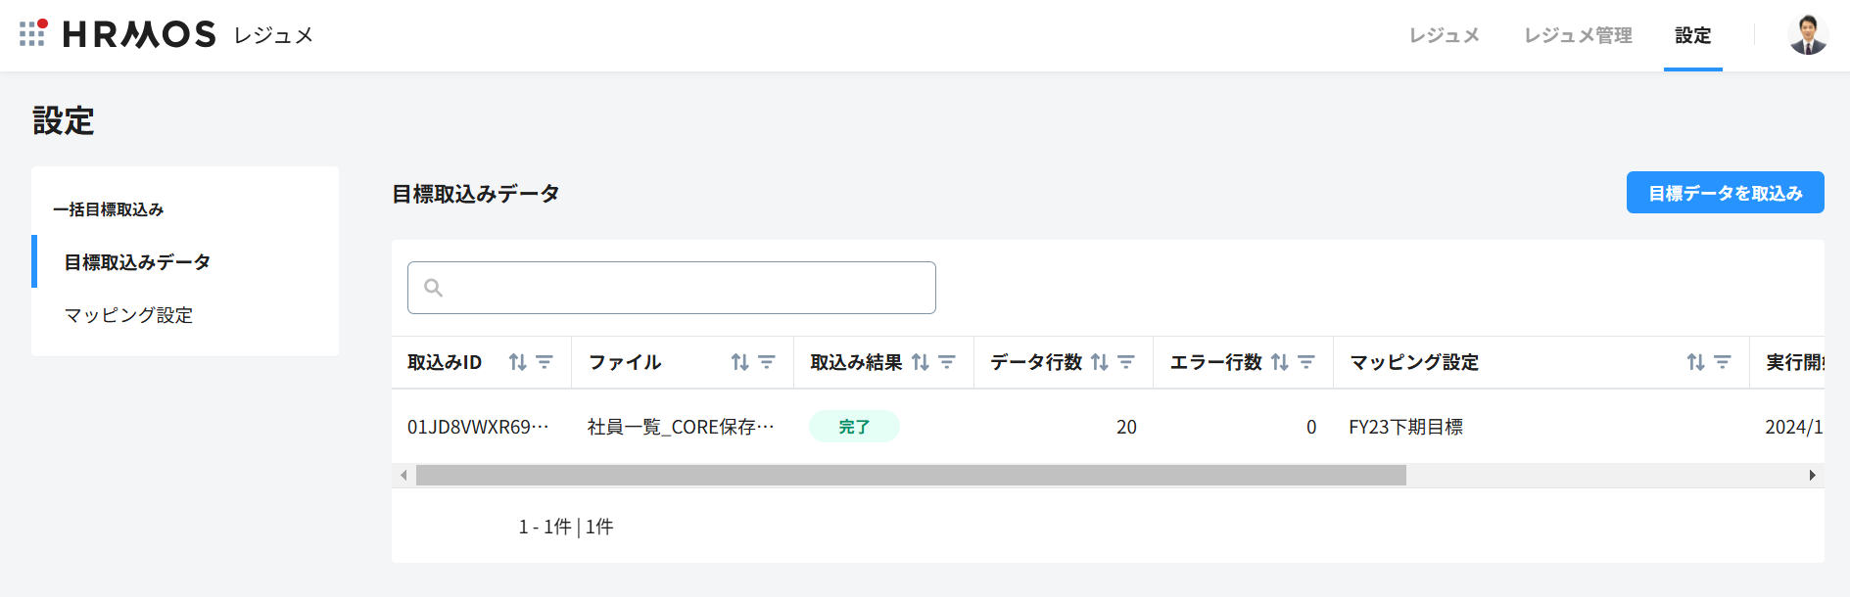The width and height of the screenshot is (1850, 597).
Task: Open the filter for ファイル column
Action: coord(767,362)
